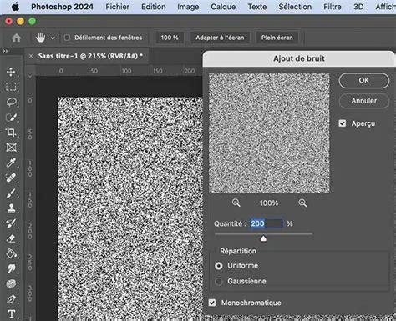This screenshot has width=396, height=321.
Task: Select the Eraser tool
Action: (11, 238)
